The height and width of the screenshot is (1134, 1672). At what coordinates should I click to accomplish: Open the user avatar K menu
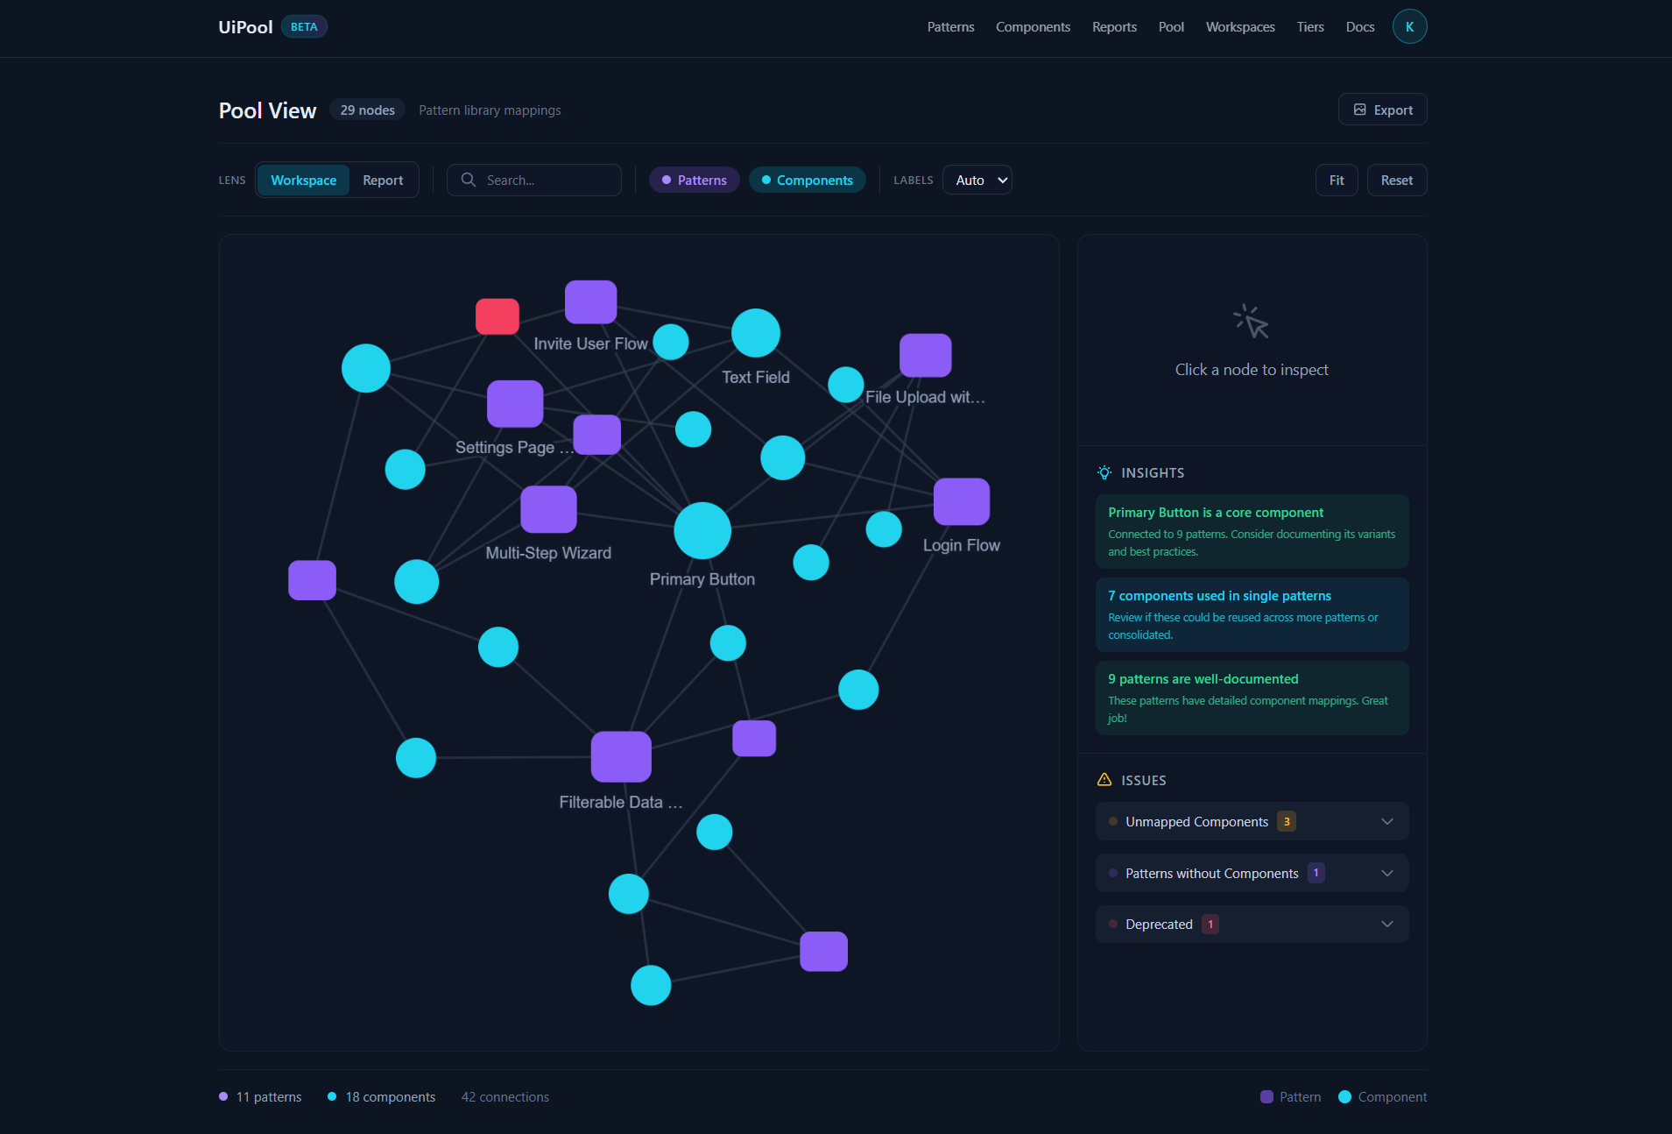tap(1410, 26)
